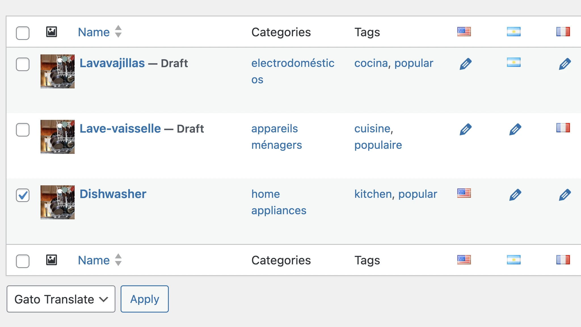Screen dimensions: 581x327
Task: Check the select-all checkbox in the header
Action: coord(23,33)
